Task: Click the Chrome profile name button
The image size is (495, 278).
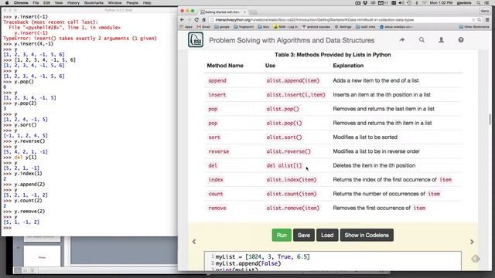Action: tap(485, 11)
